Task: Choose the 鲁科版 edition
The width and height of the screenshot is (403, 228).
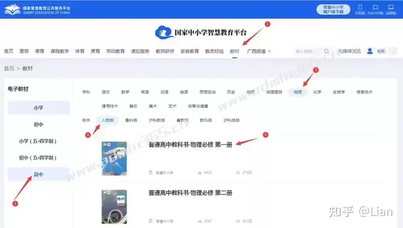Action: tap(131, 120)
